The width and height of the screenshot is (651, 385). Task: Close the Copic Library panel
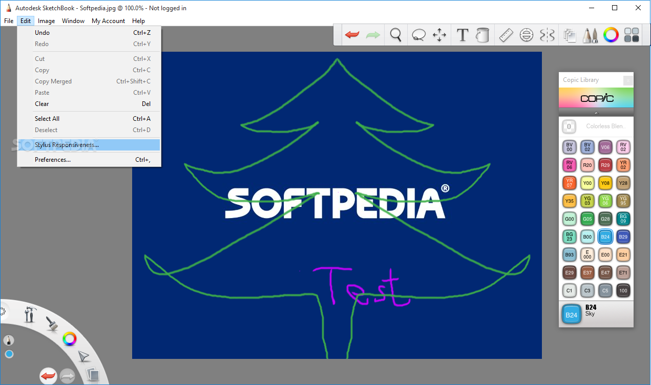tap(628, 80)
